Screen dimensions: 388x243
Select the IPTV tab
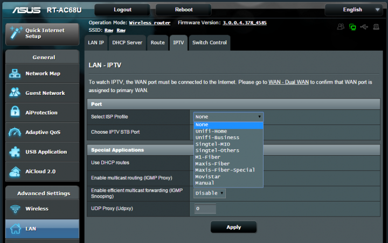tap(178, 43)
